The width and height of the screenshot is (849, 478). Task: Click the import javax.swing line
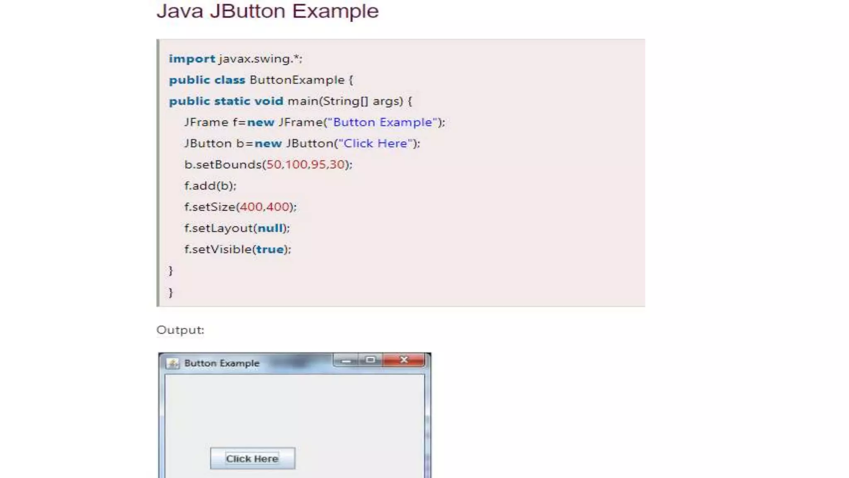pyautogui.click(x=235, y=59)
